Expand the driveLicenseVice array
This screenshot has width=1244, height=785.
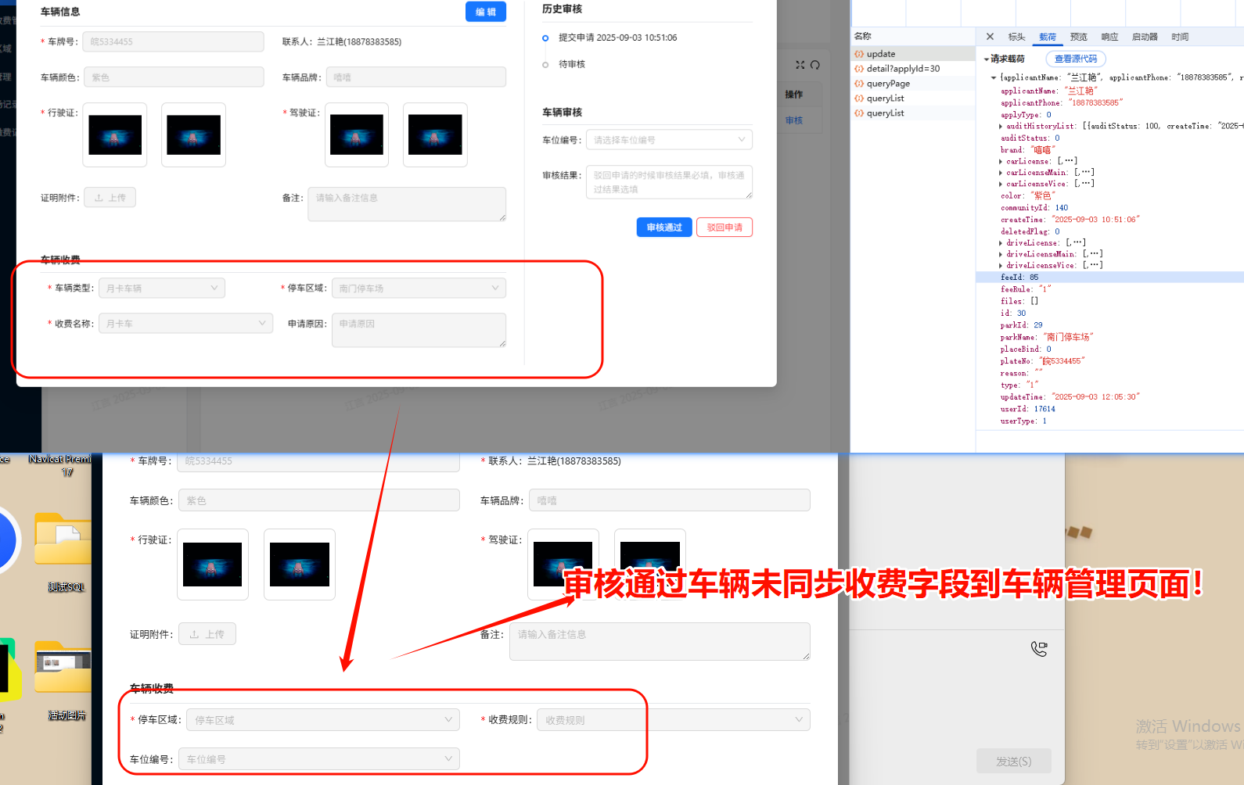pos(1001,265)
